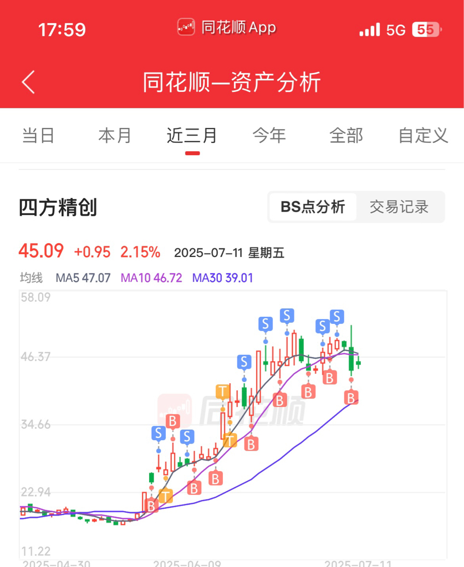This screenshot has width=464, height=567.
Task: Tap the 11.22 axis value
Action: point(35,551)
